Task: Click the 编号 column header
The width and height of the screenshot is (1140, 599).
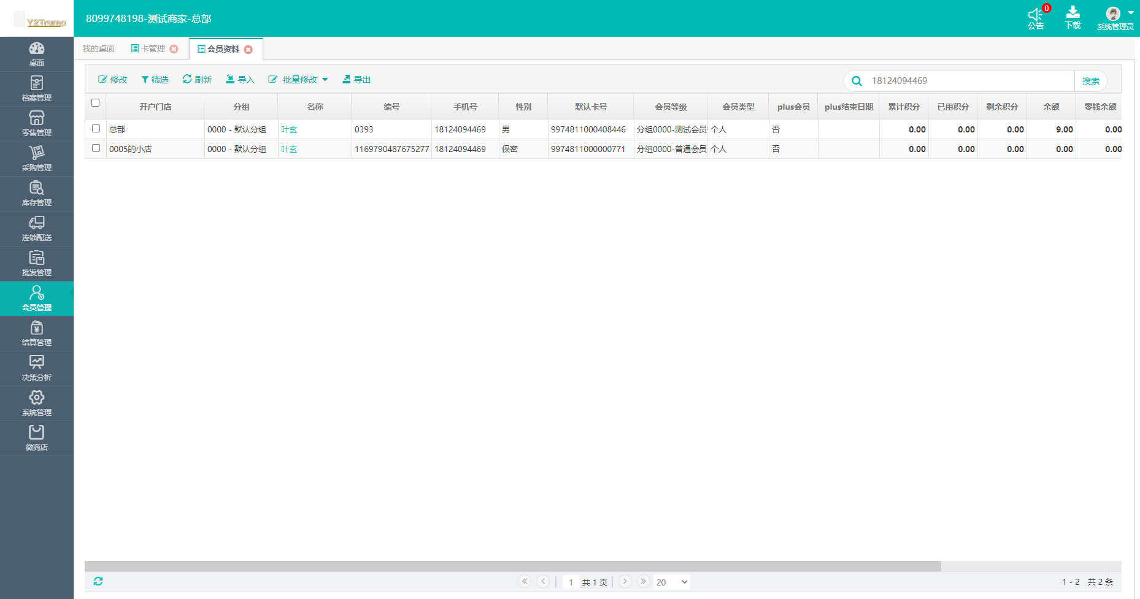Action: pos(391,107)
